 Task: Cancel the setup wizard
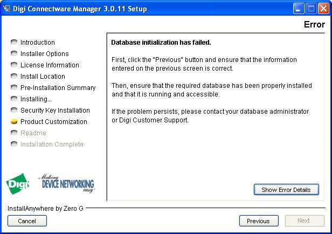pyautogui.click(x=27, y=221)
